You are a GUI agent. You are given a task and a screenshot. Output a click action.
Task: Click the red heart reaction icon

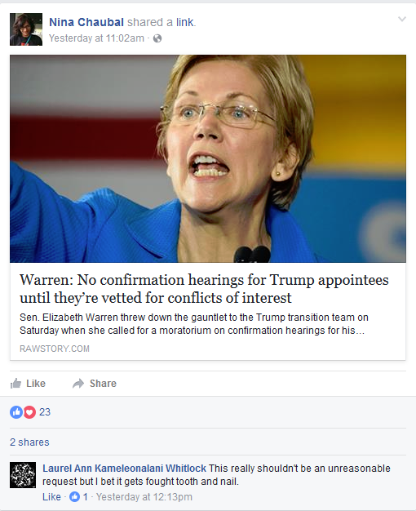point(29,412)
